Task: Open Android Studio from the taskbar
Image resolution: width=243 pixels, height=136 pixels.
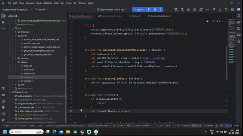Action: pos(96,132)
